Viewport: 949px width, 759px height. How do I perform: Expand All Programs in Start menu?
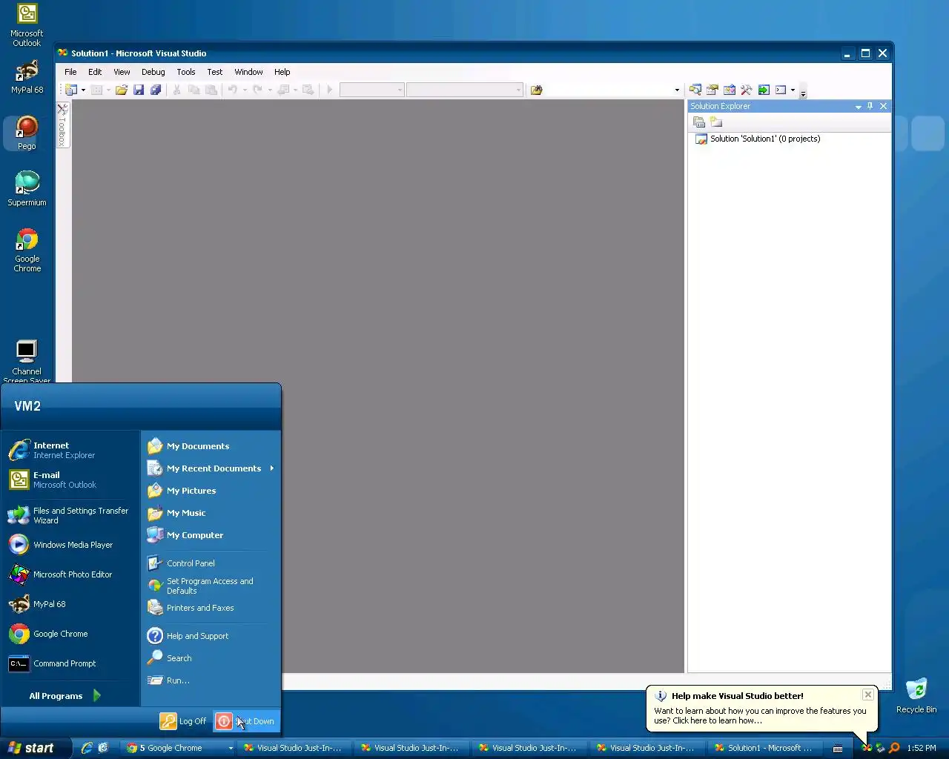pos(65,695)
